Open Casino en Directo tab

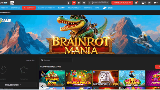[46, 8]
